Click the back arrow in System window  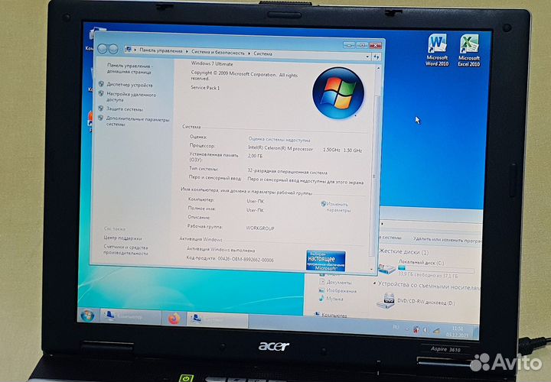[x=102, y=49]
